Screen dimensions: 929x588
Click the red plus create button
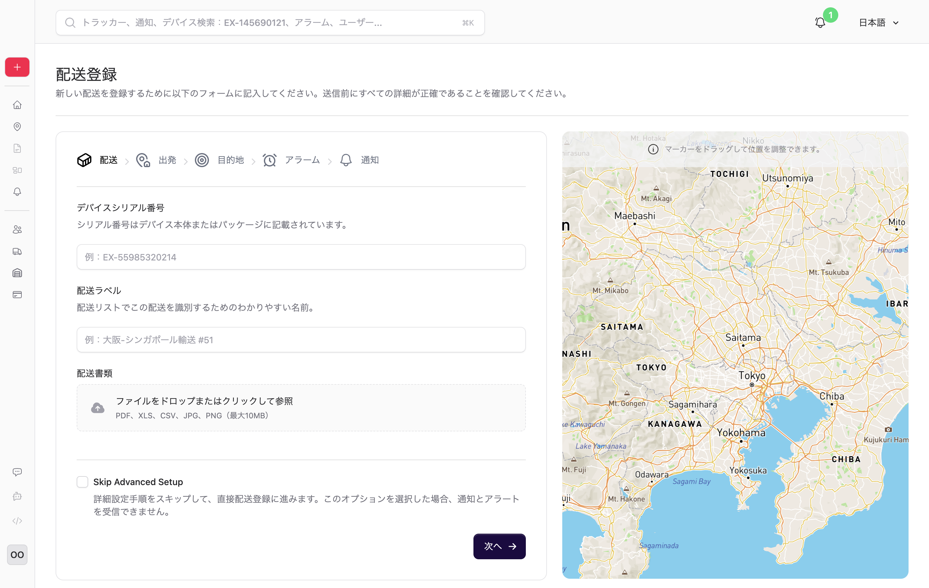click(x=17, y=67)
